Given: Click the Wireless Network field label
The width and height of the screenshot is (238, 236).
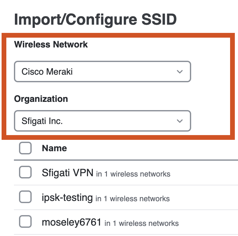Looking at the screenshot, I should [51, 44].
